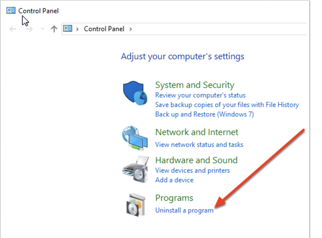Viewport: 322px width, 238px height.
Task: Click the address bar Control Panel icon
Action: pos(68,29)
